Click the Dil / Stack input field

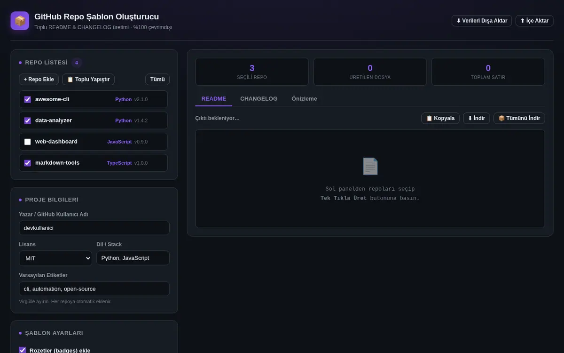[133, 258]
